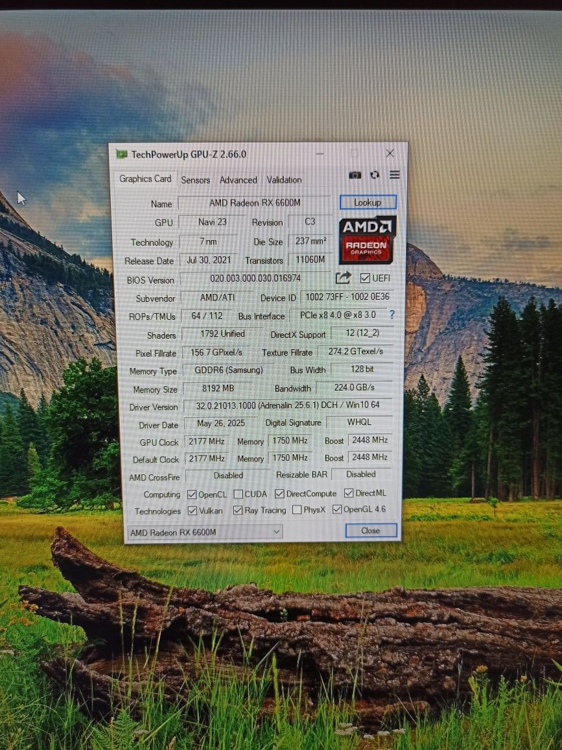Click the GPU-Z title bar app icon

click(x=122, y=154)
